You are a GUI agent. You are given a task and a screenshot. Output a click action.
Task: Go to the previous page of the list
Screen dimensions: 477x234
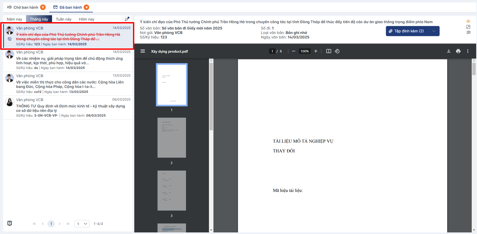pos(43,224)
